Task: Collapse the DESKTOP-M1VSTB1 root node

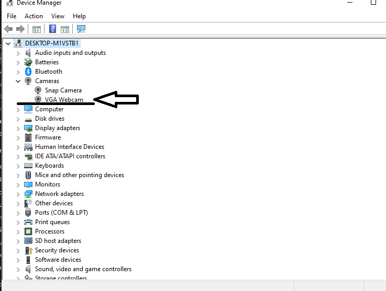Action: click(8, 44)
